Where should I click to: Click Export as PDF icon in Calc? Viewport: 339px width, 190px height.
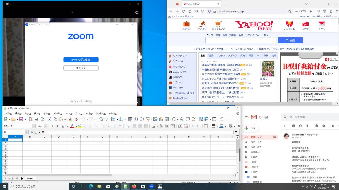tap(31, 119)
